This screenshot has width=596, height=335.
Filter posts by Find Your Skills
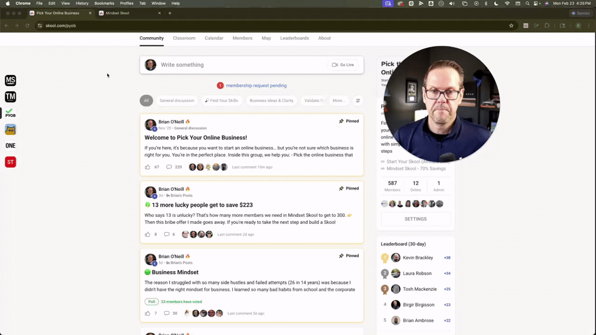pos(221,101)
